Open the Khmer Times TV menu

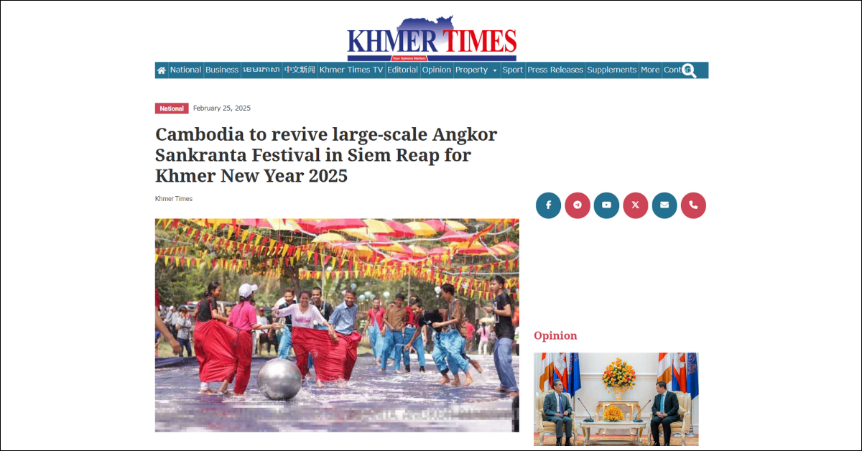(x=351, y=70)
